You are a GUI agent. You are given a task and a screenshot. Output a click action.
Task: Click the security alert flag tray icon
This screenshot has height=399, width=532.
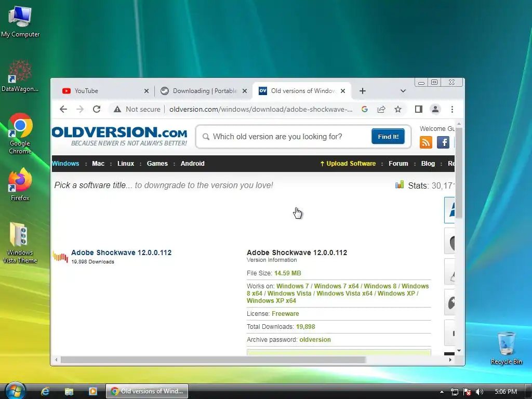coord(467,392)
